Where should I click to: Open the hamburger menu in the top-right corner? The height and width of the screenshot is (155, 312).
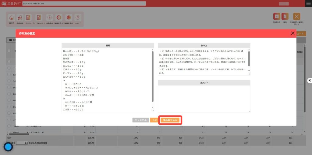(308, 3)
